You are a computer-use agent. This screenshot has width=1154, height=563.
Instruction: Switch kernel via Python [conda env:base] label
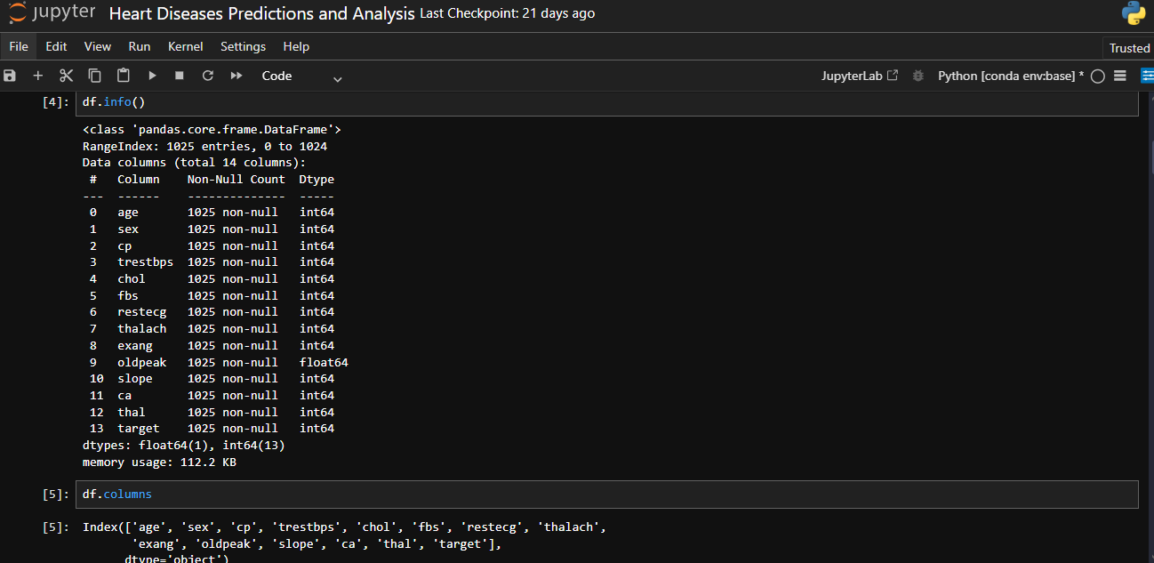point(1011,76)
